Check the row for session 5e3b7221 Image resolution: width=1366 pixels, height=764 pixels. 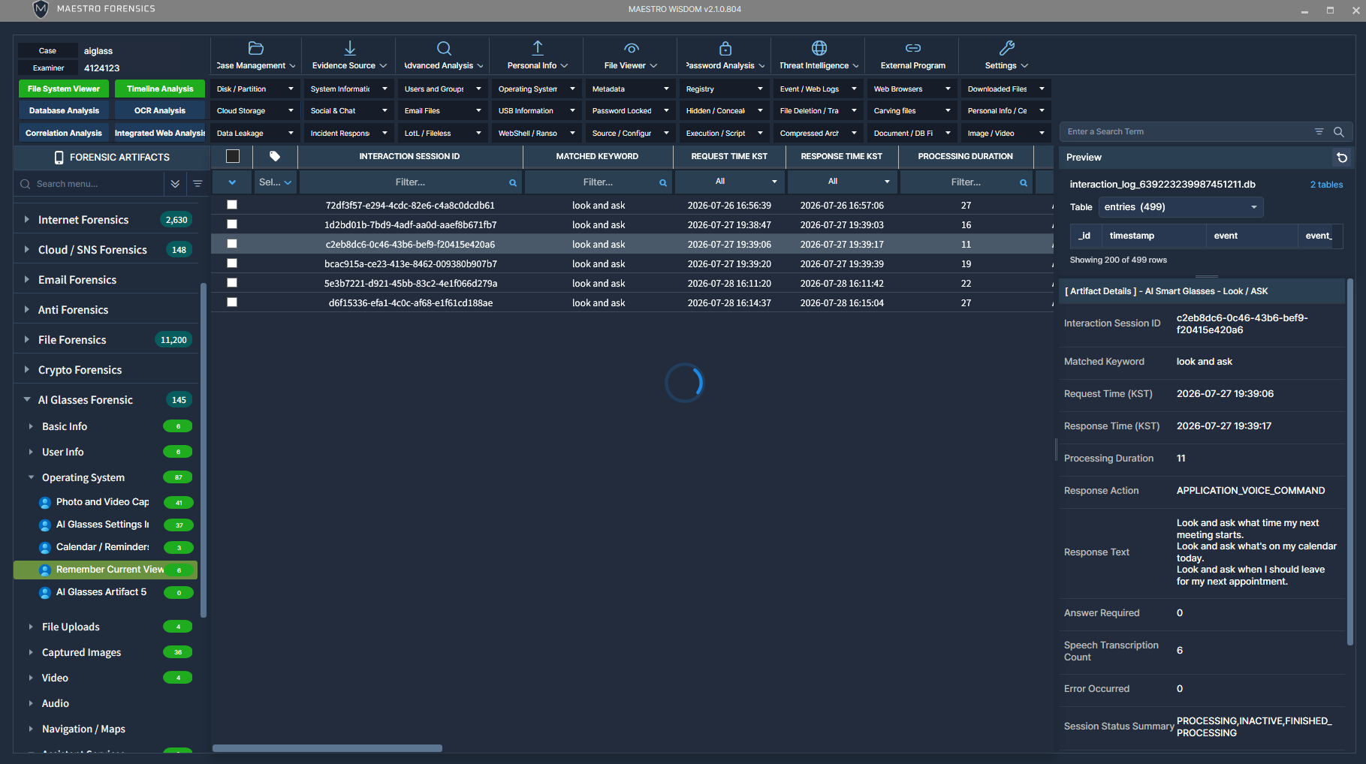(232, 283)
